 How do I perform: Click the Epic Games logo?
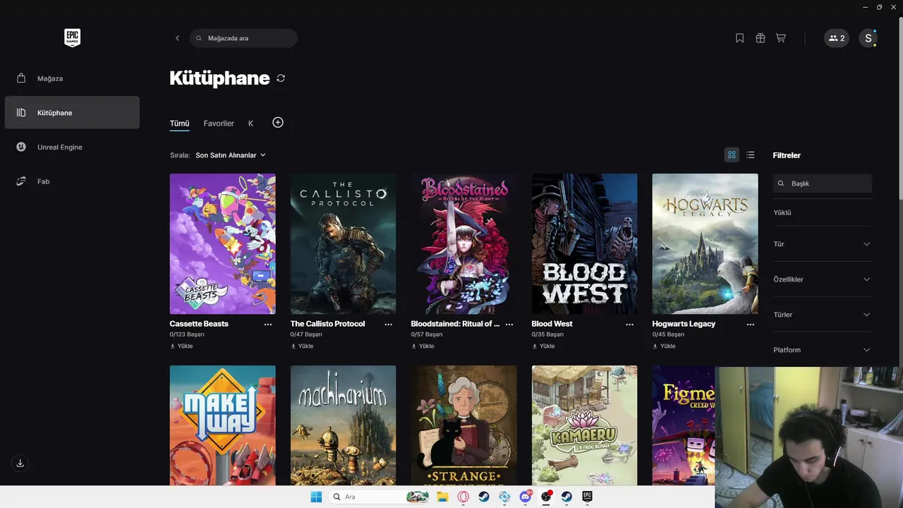[x=72, y=38]
